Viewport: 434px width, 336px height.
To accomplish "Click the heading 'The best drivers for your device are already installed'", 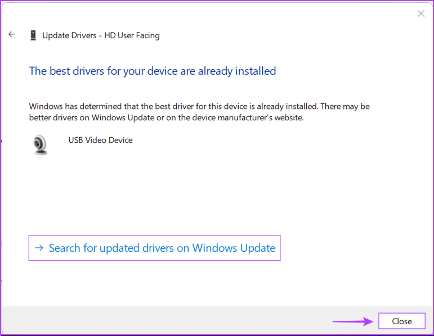I will pyautogui.click(x=153, y=71).
